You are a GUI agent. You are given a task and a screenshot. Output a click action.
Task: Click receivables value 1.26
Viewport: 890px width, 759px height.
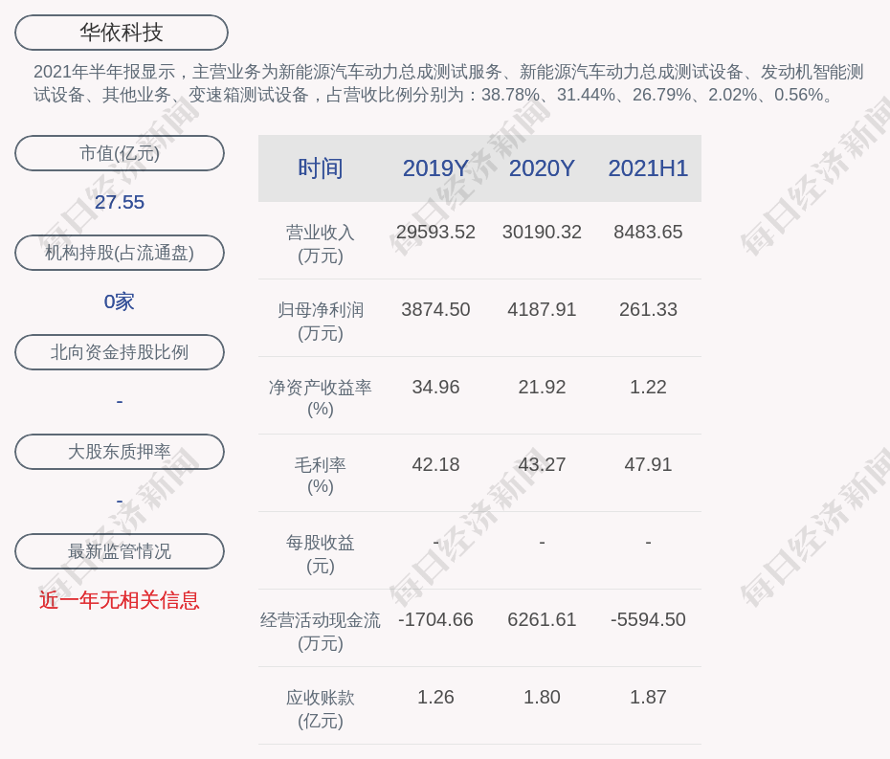click(436, 697)
